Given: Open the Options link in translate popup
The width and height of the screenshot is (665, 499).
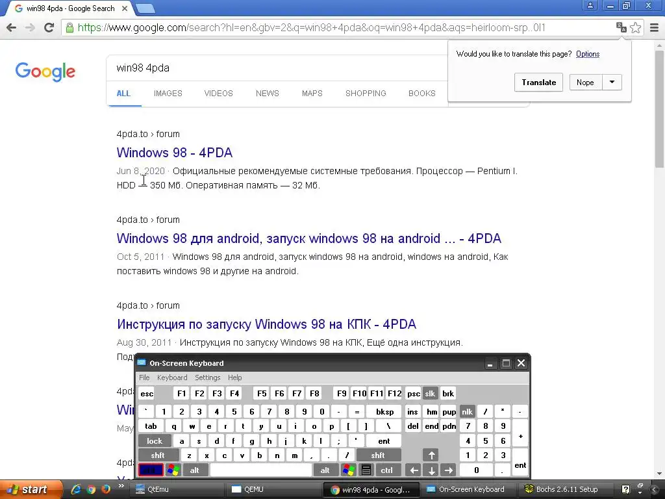Looking at the screenshot, I should click(x=587, y=54).
